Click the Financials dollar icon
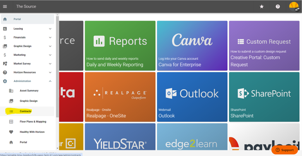The image size is (302, 156). pyautogui.click(x=5, y=37)
